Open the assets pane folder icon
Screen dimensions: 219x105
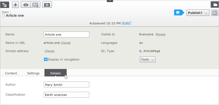(215, 5)
